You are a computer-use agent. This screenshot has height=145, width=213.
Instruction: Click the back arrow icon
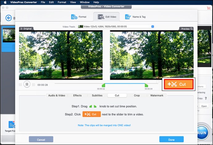(x=8, y=18)
